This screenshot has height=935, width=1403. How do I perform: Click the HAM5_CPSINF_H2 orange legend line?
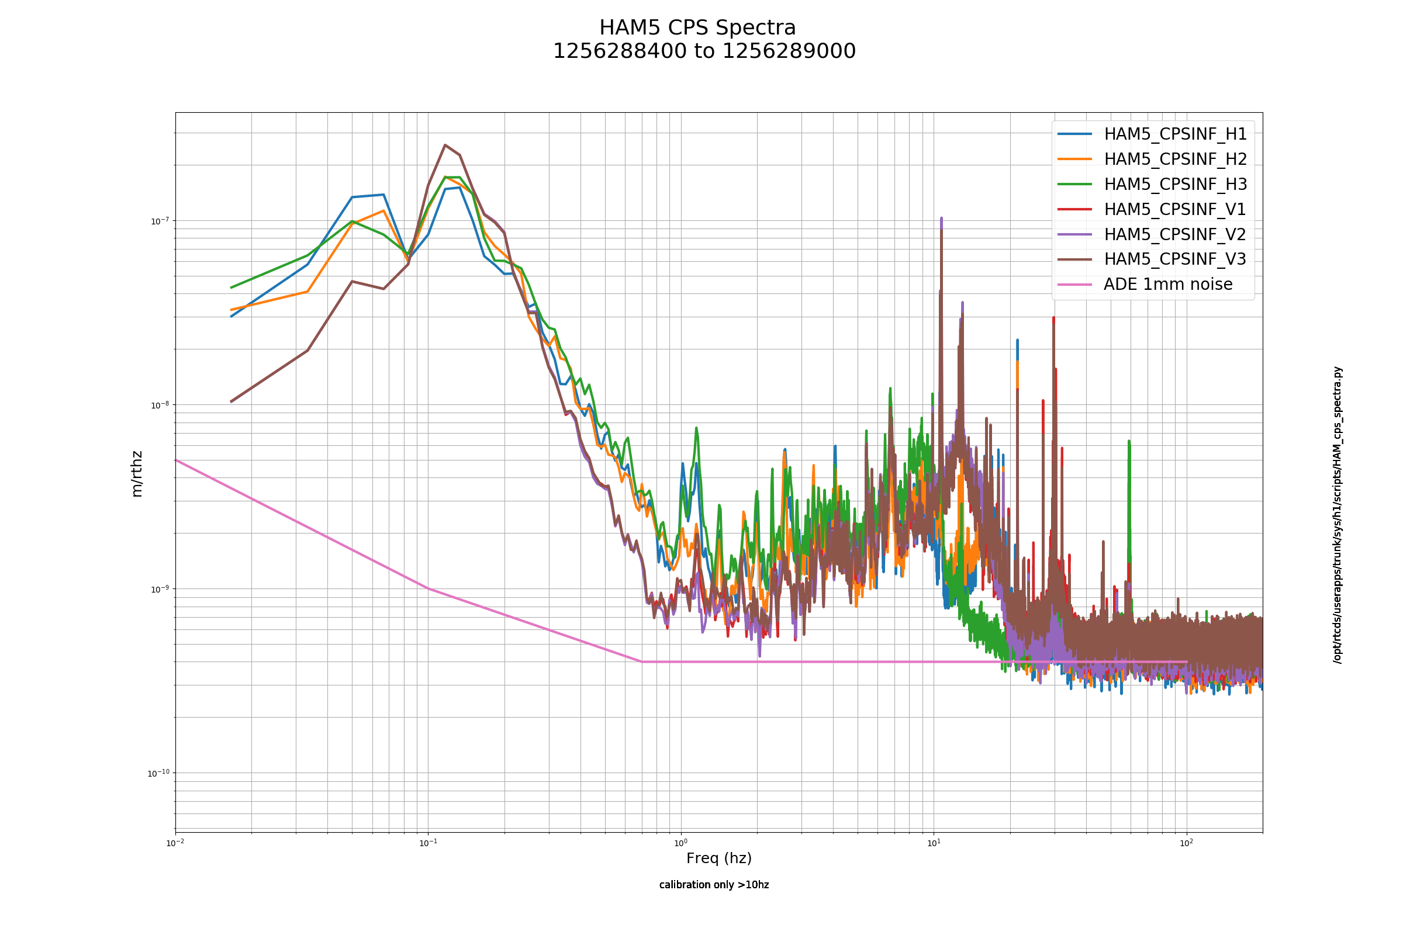click(x=1075, y=159)
